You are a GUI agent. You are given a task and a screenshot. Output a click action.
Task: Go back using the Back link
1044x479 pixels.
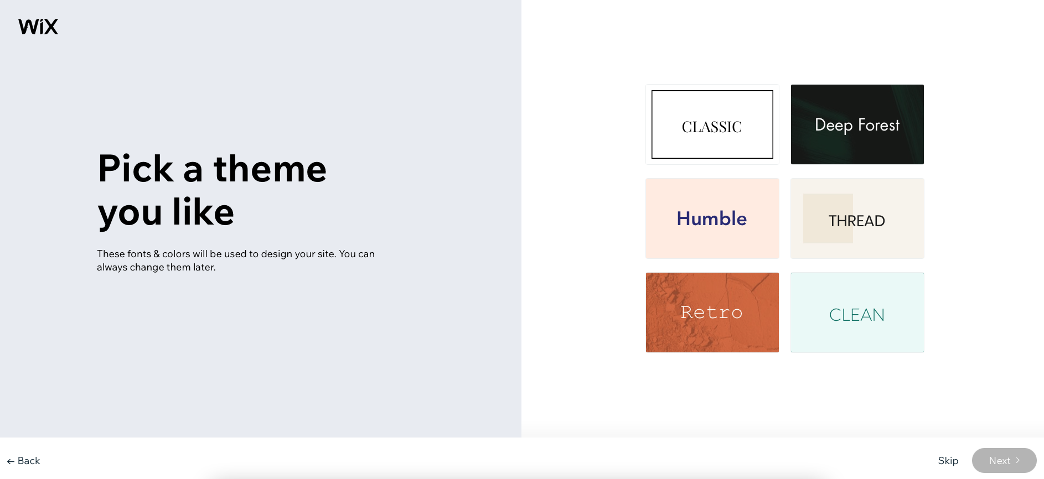tap(23, 461)
